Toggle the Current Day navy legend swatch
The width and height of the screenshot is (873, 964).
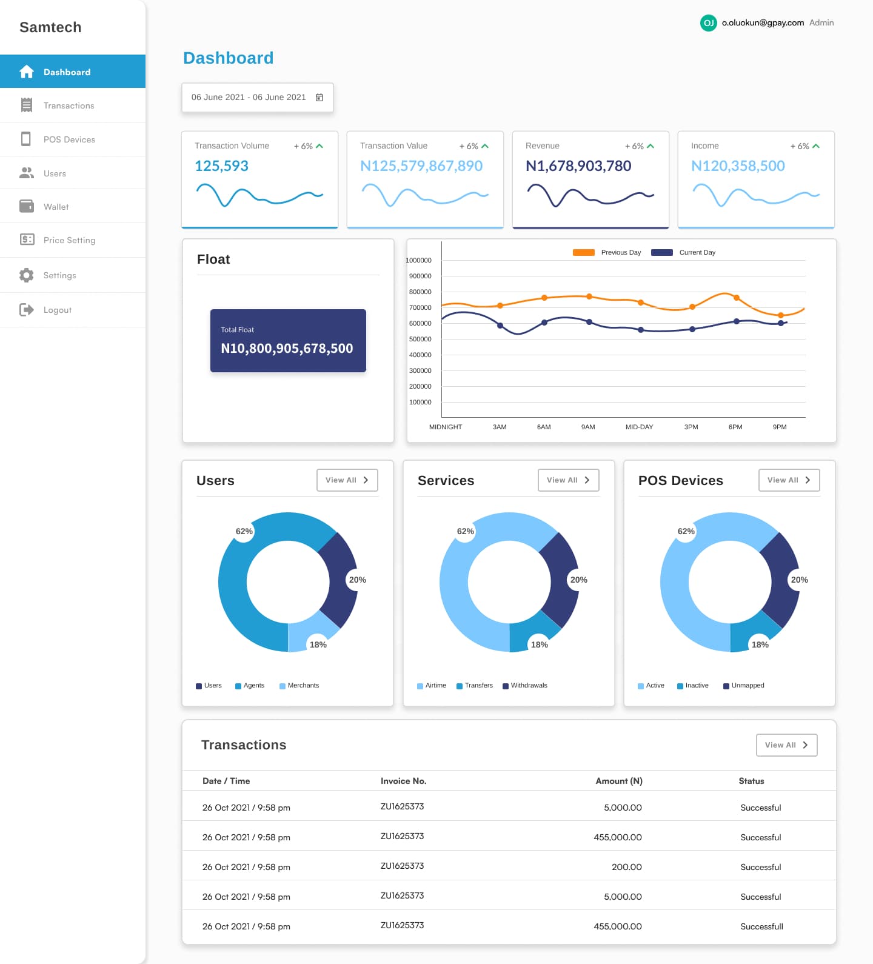point(662,252)
